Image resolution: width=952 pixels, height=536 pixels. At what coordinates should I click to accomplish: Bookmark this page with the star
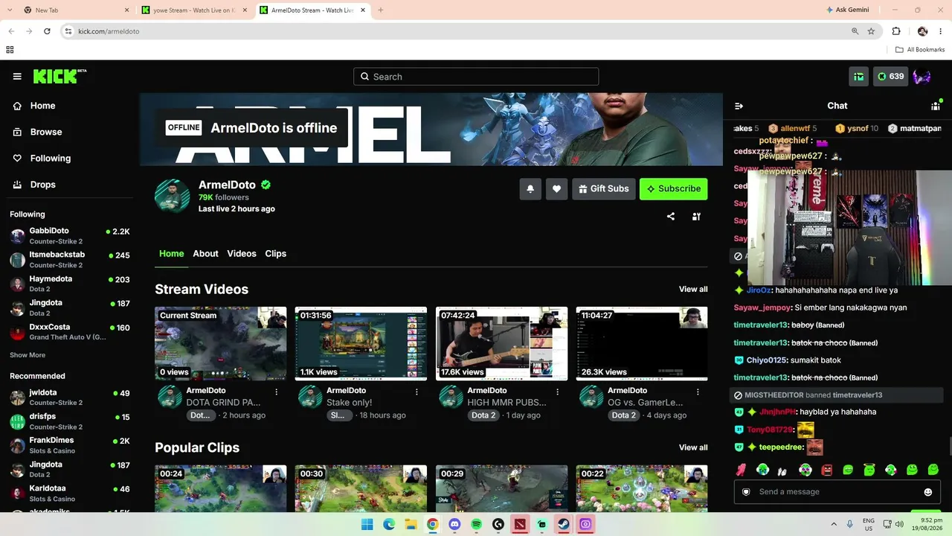coord(871,31)
